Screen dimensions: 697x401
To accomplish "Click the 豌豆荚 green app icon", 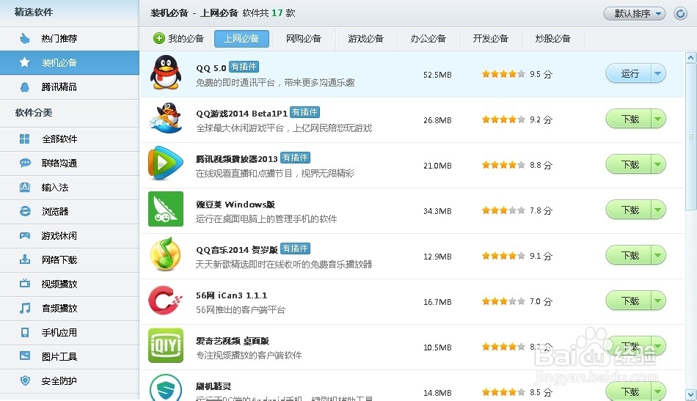I will [166, 209].
